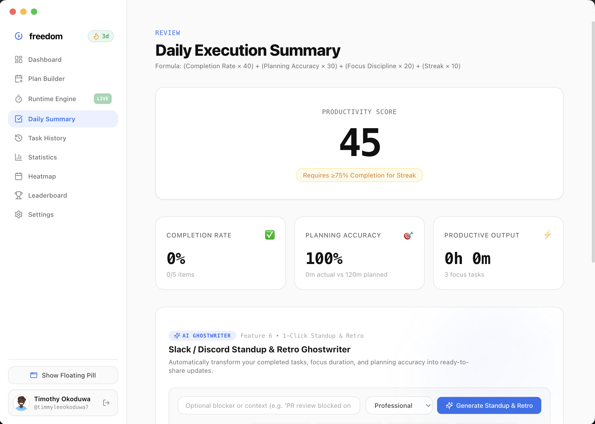Click the LIVE badge next to Runtime Engine

(103, 99)
